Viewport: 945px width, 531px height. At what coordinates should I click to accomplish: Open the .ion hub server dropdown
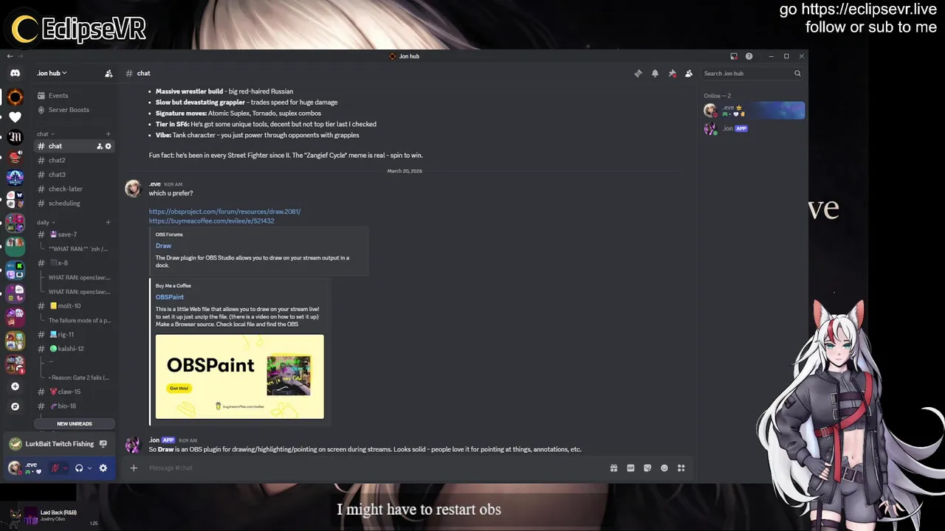(52, 73)
